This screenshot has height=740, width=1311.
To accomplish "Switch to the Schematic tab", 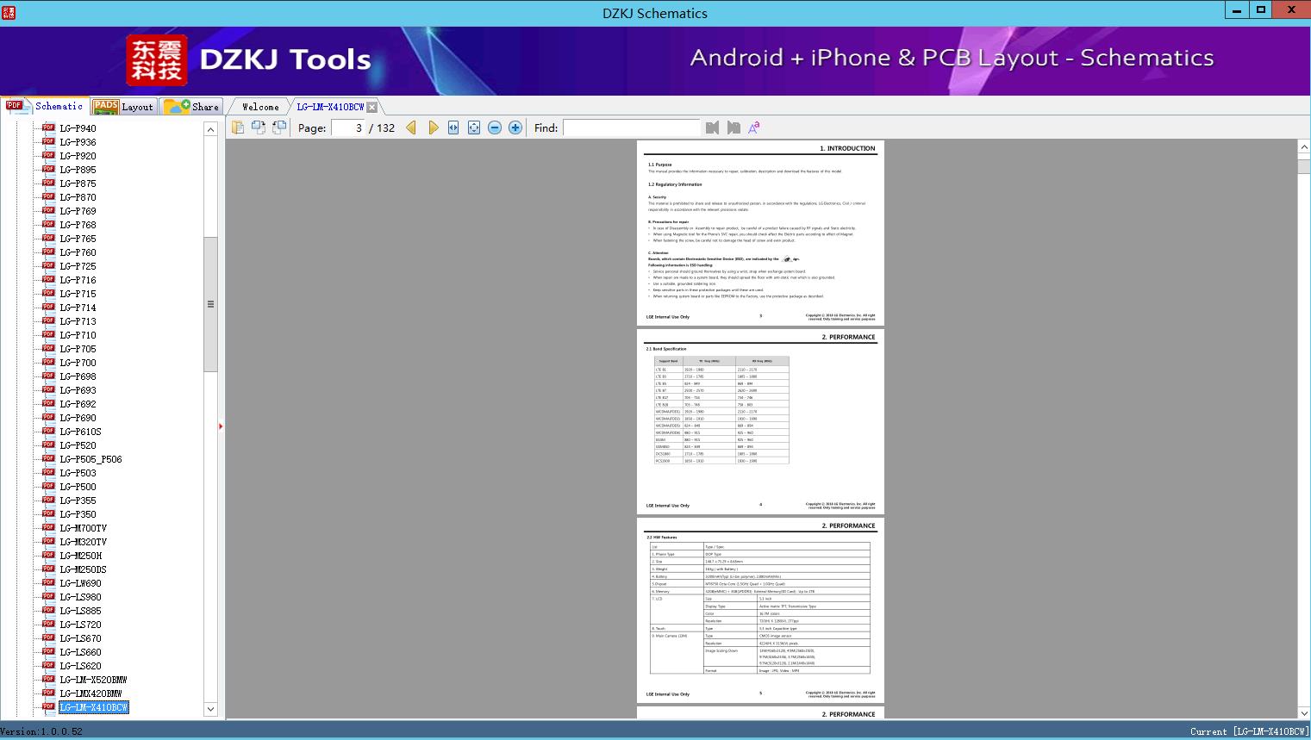I will 45,106.
